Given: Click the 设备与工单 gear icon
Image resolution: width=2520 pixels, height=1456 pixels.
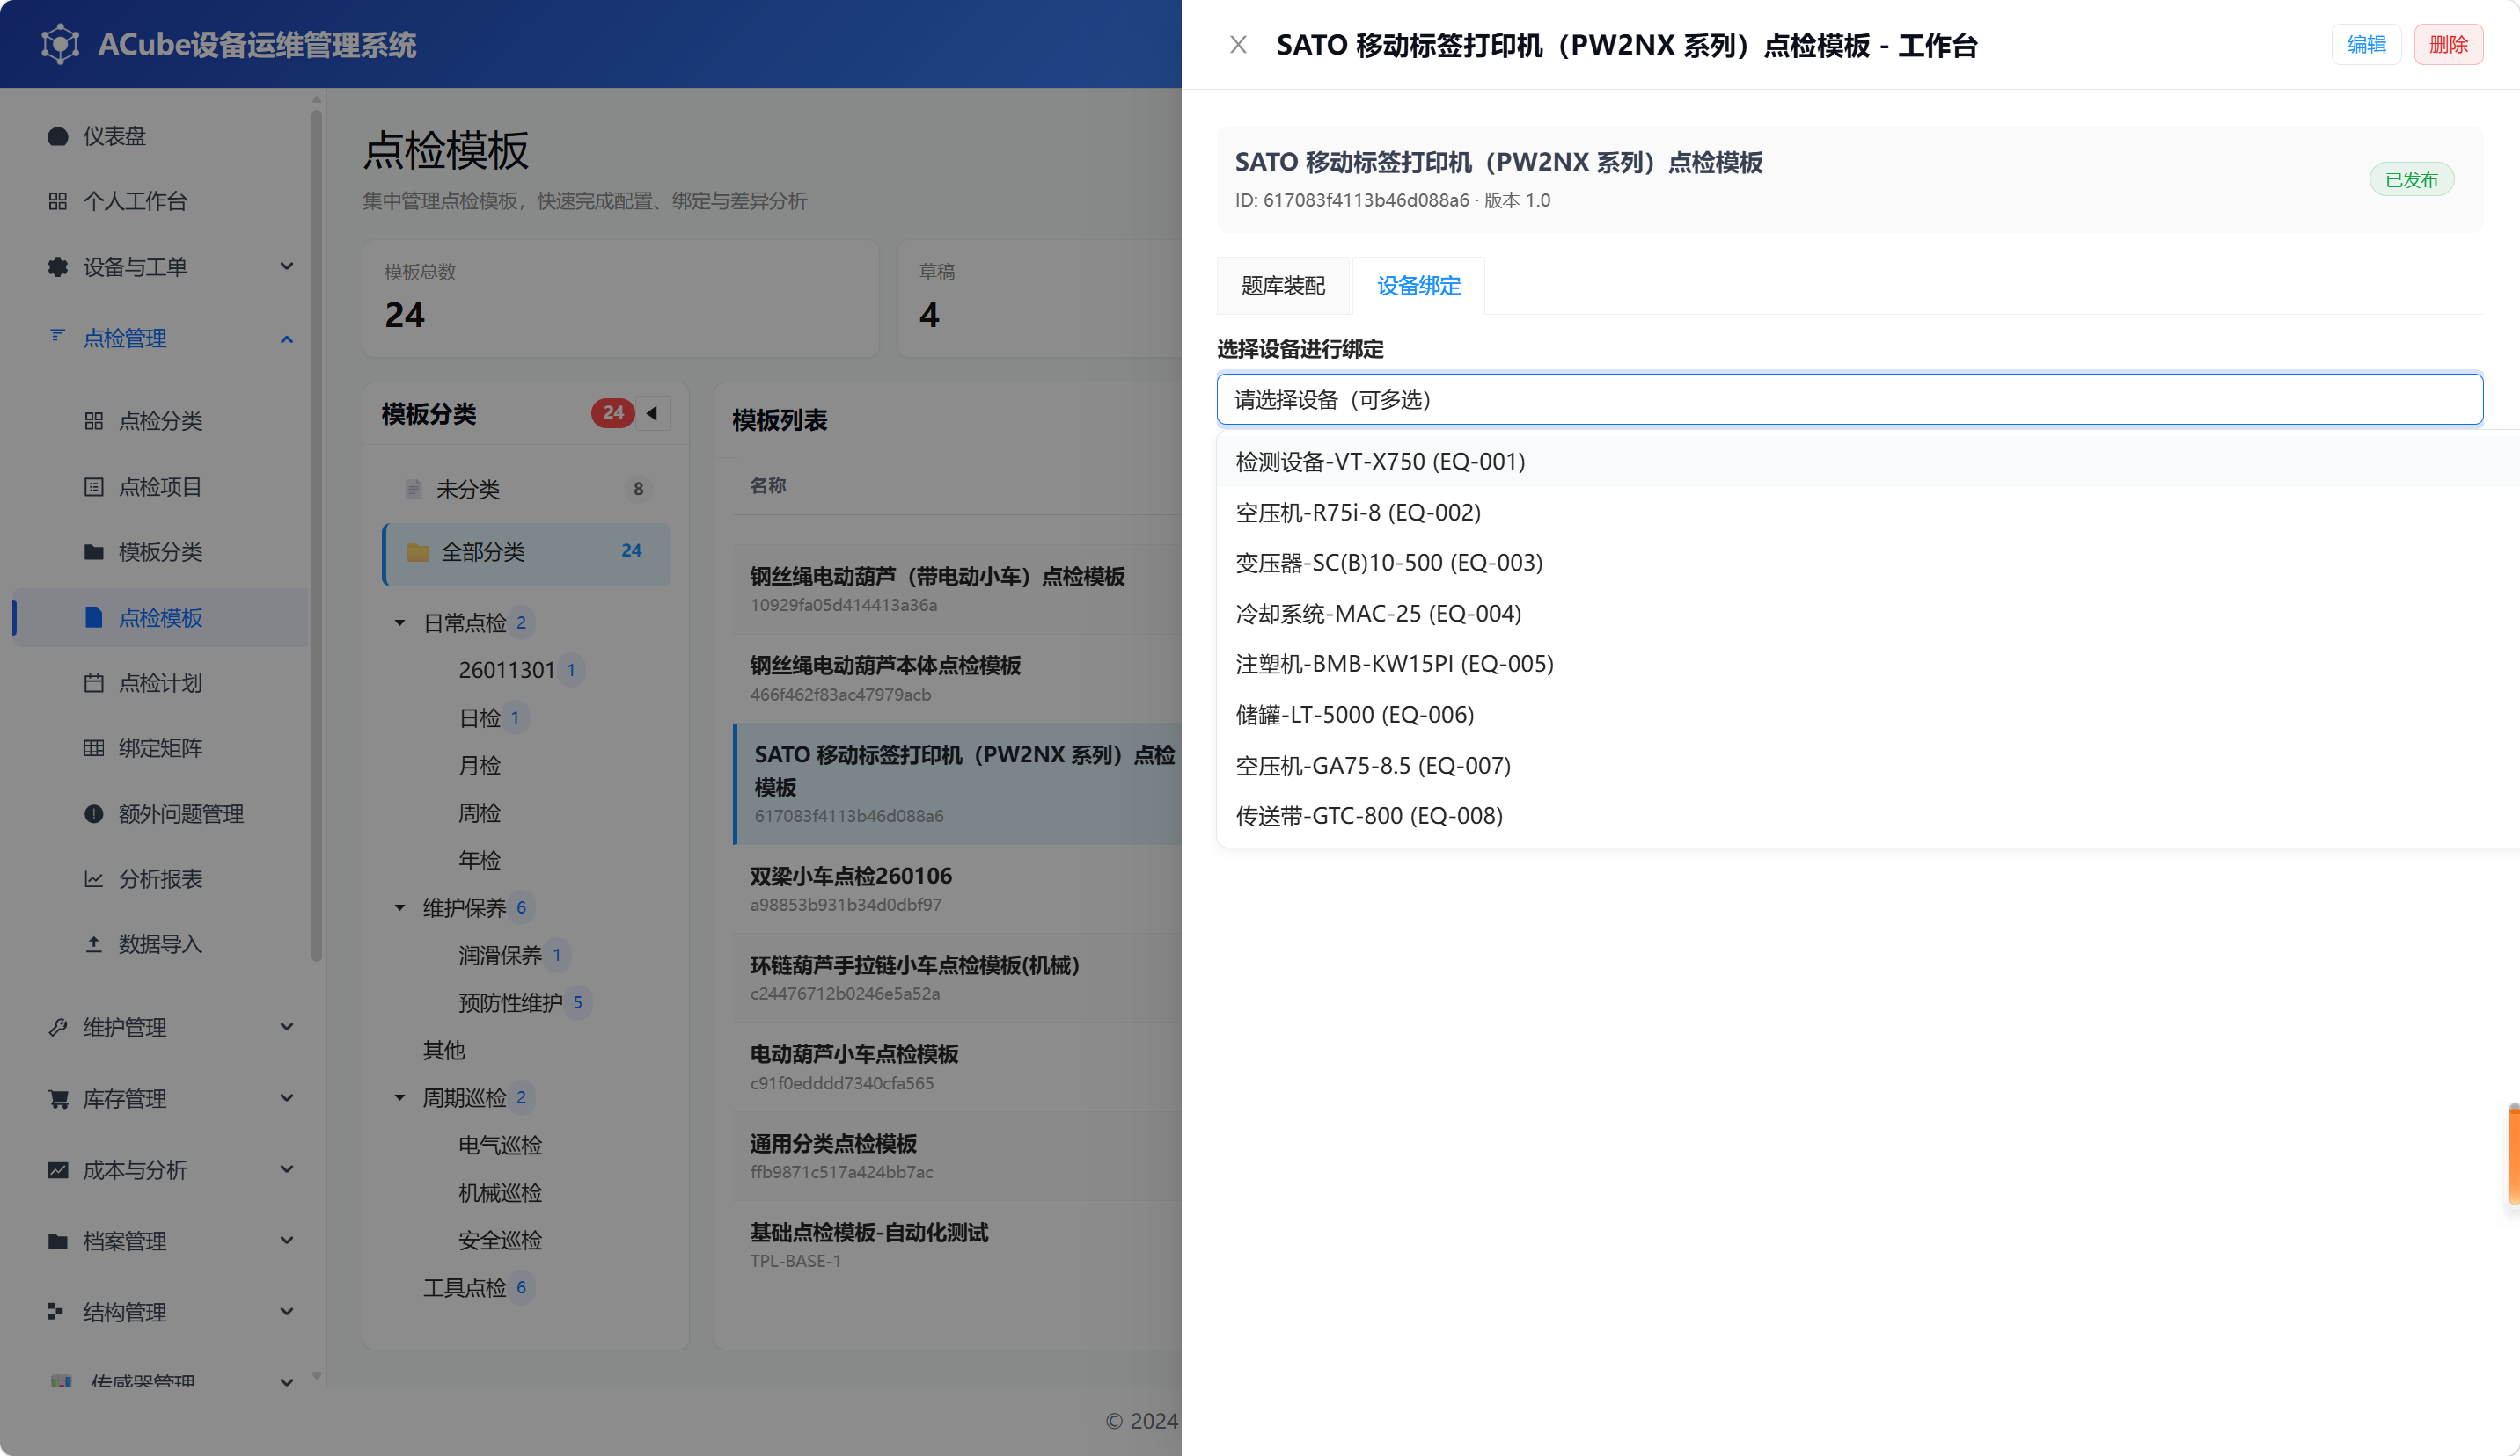Looking at the screenshot, I should point(58,266).
